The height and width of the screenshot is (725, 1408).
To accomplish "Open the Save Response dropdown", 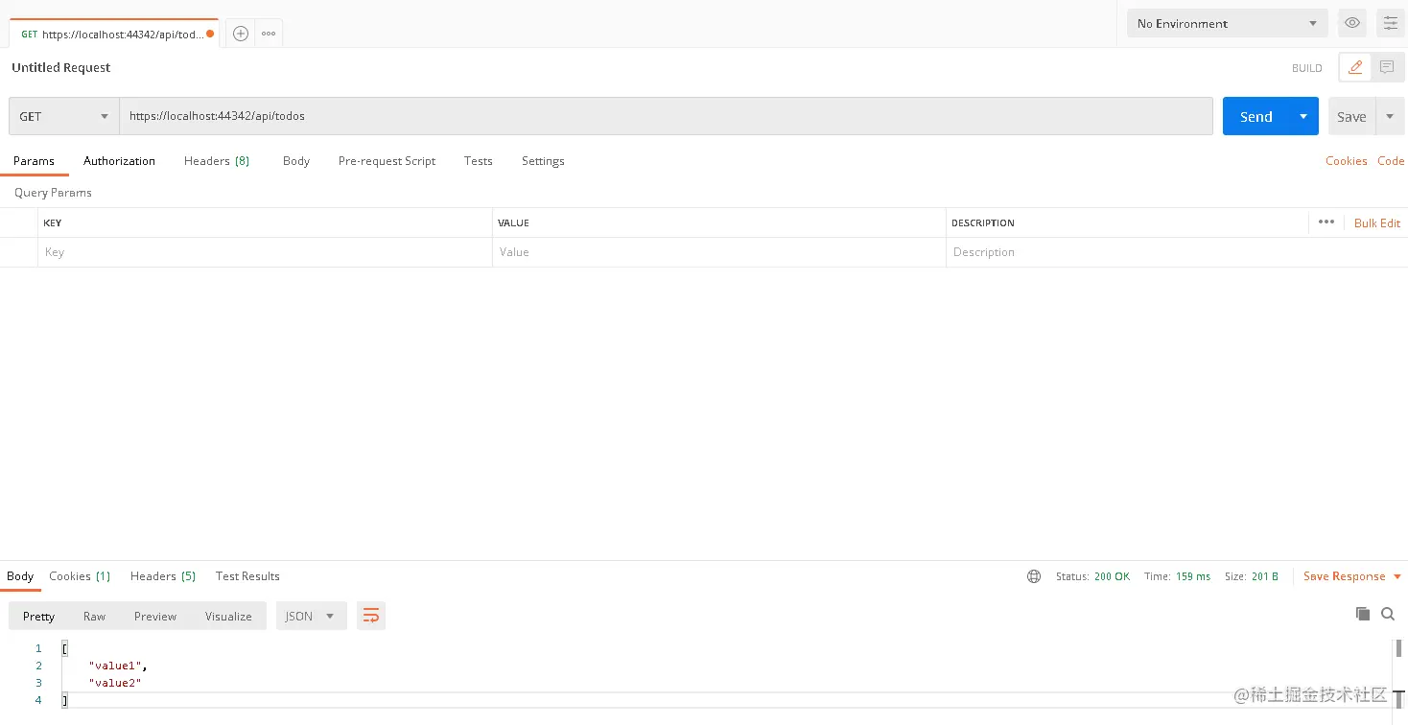I will (x=1352, y=576).
